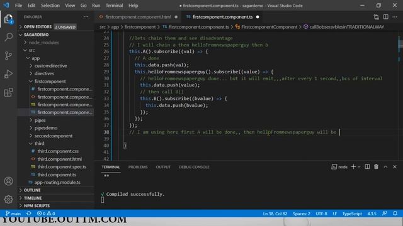
Task: Open the Edit menu
Action: 31,6
